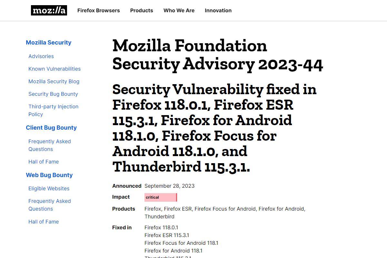Viewport: 387px width, 258px height.
Task: Go to Mozilla Security heading link
Action: pyautogui.click(x=49, y=43)
